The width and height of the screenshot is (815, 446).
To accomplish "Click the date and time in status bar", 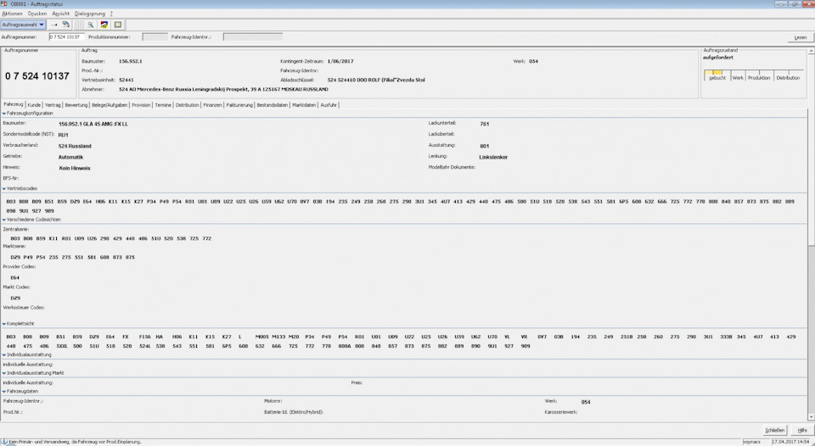I will click(x=791, y=442).
